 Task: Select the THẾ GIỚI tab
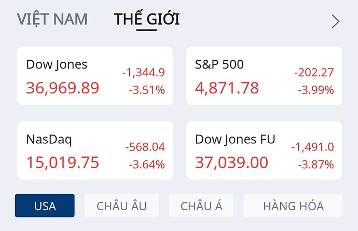tap(147, 20)
